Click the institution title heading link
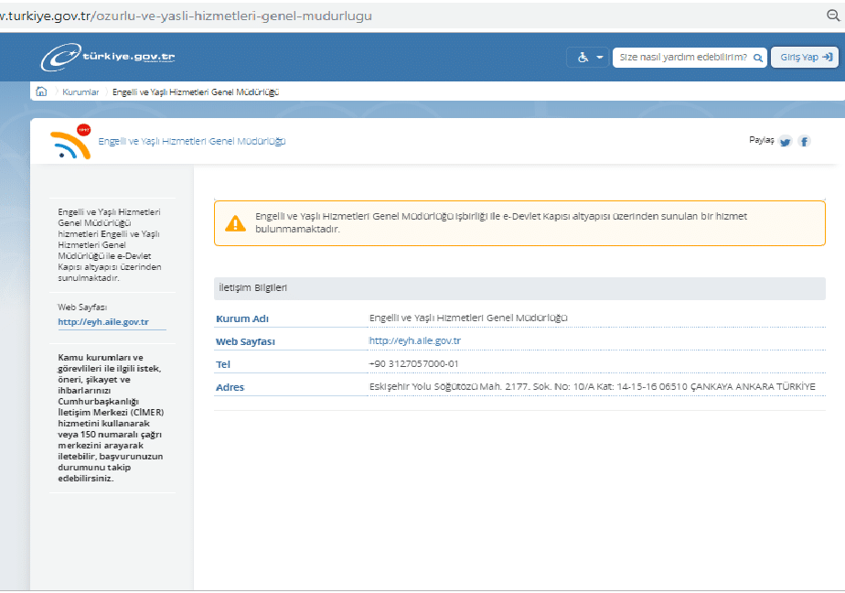This screenshot has width=845, height=593. pyautogui.click(x=192, y=141)
